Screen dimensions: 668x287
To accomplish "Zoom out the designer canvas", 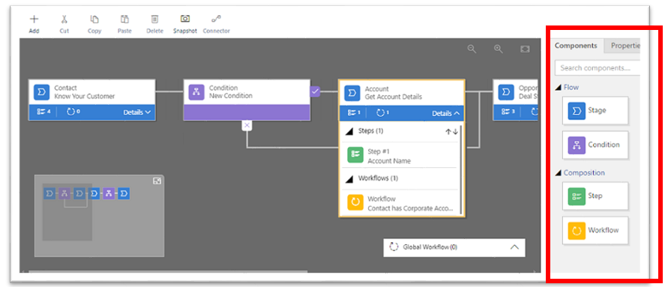I will point(472,49).
